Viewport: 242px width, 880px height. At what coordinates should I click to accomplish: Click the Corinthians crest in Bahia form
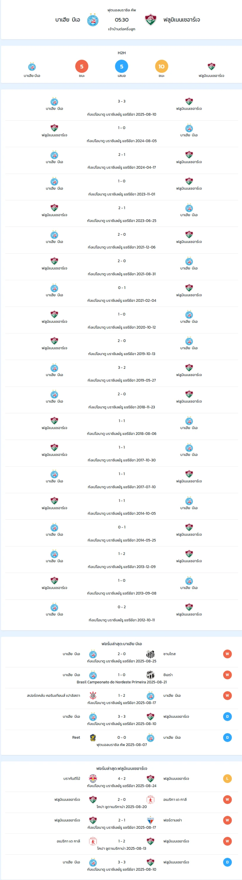[x=93, y=696]
